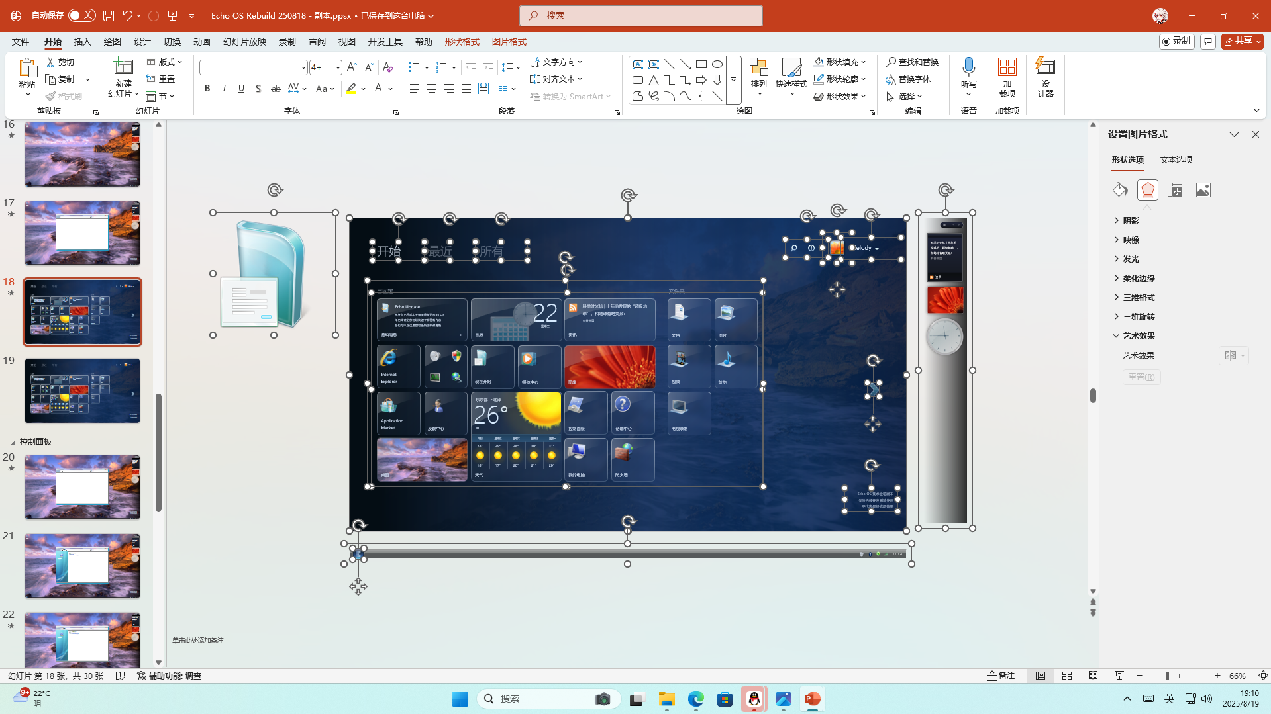Screen dimensions: 1271x714
Task: Open Fill & Line paint bucket icon
Action: 1120,191
